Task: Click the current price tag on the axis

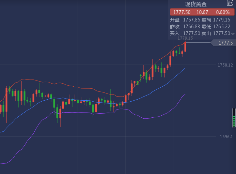Action: coord(225,43)
